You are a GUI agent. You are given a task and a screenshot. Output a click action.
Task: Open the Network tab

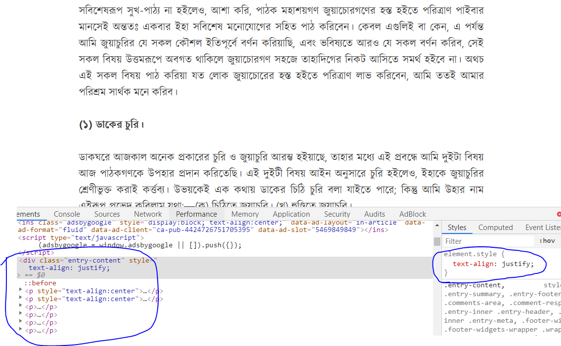pyautogui.click(x=148, y=214)
